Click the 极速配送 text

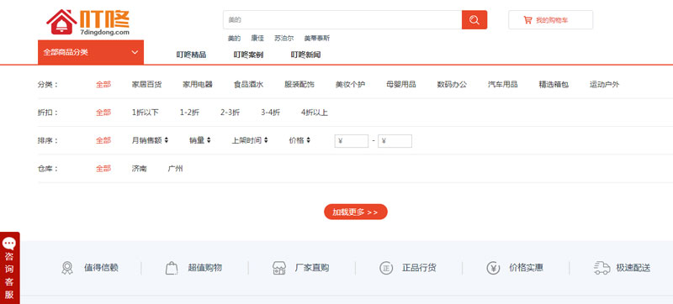(x=633, y=268)
